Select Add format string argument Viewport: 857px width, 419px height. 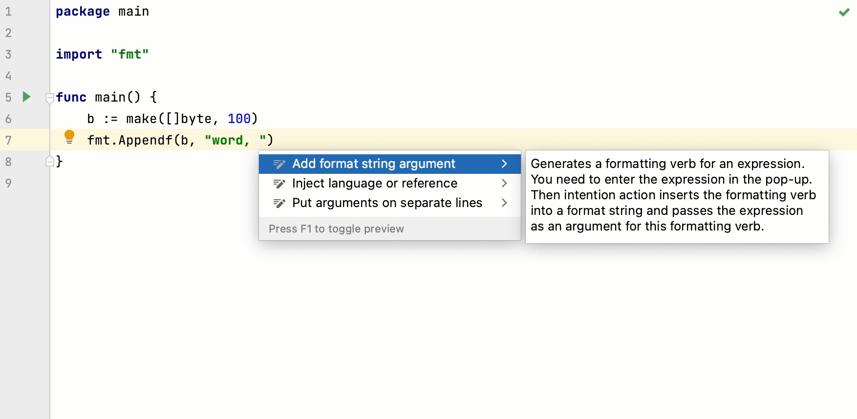[374, 164]
